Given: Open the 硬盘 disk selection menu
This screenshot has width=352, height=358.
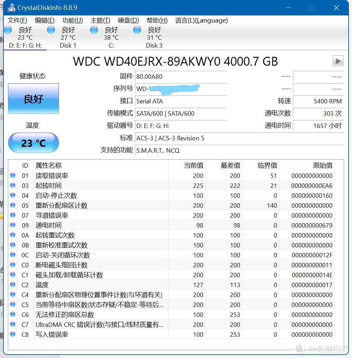Looking at the screenshot, I should (x=128, y=21).
